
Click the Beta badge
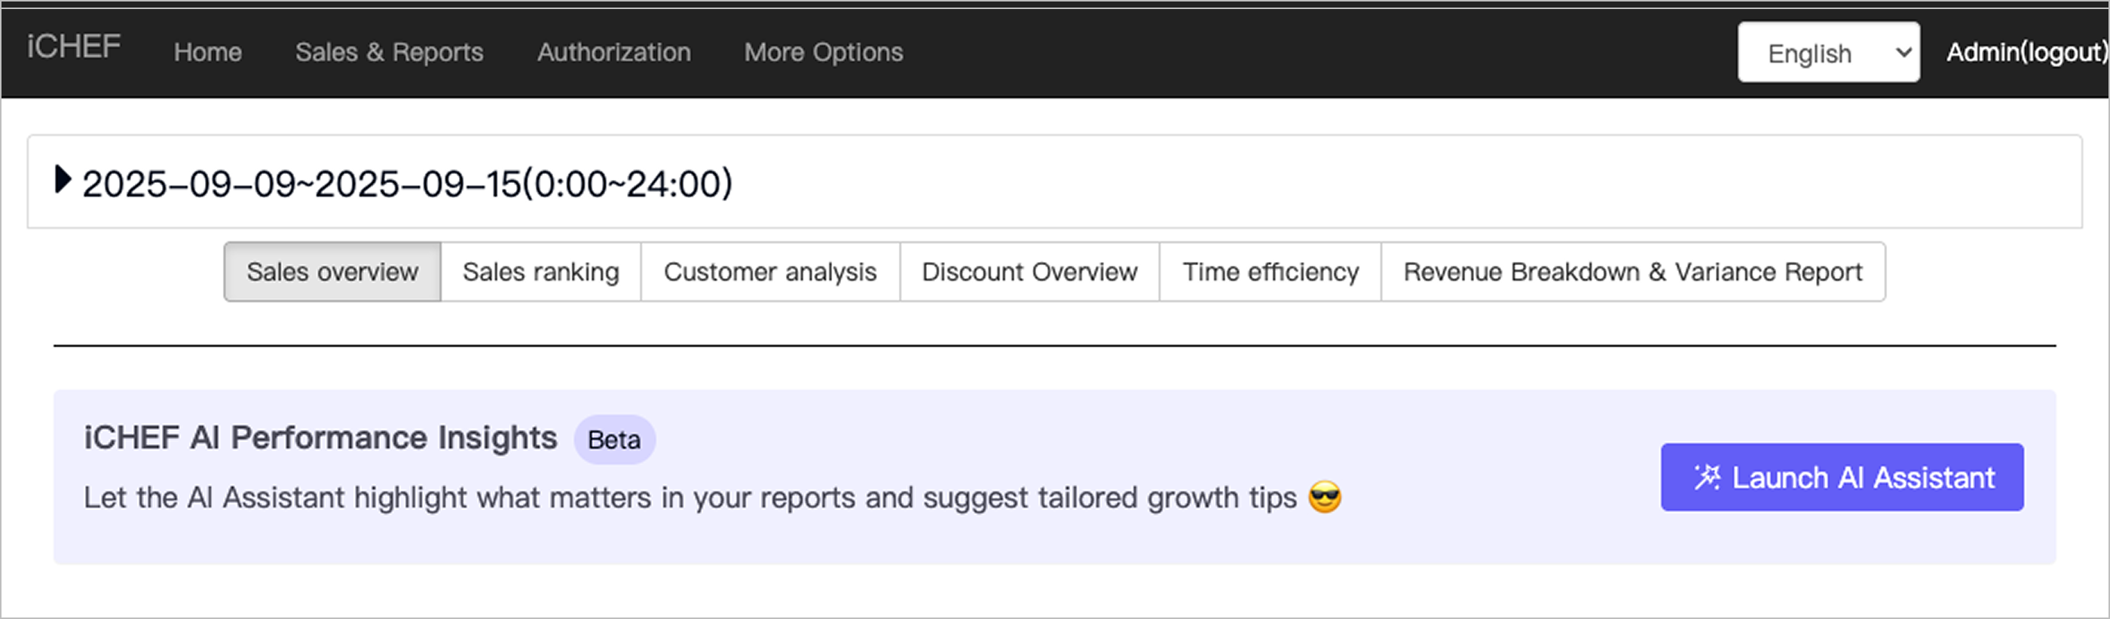point(614,440)
